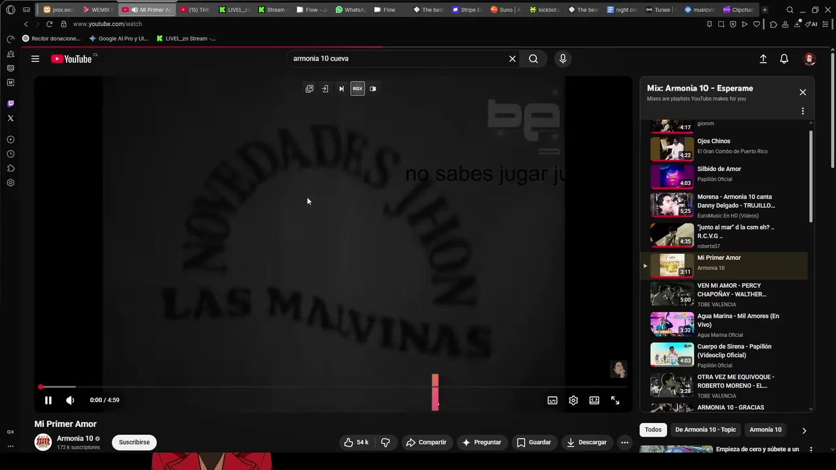836x470 pixels.
Task: Click the Descargar button
Action: 587,443
